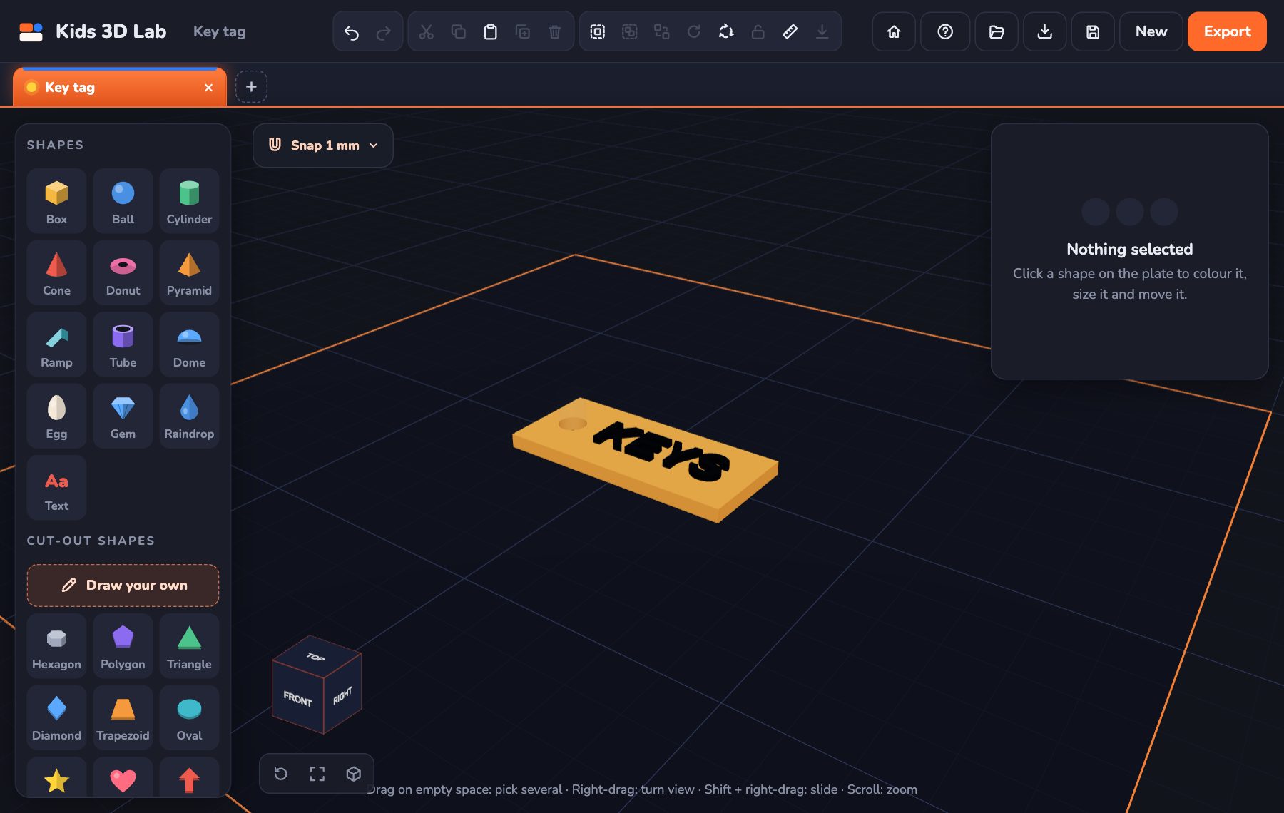Click the dashed-square group icon
The image size is (1284, 813).
pos(597,31)
